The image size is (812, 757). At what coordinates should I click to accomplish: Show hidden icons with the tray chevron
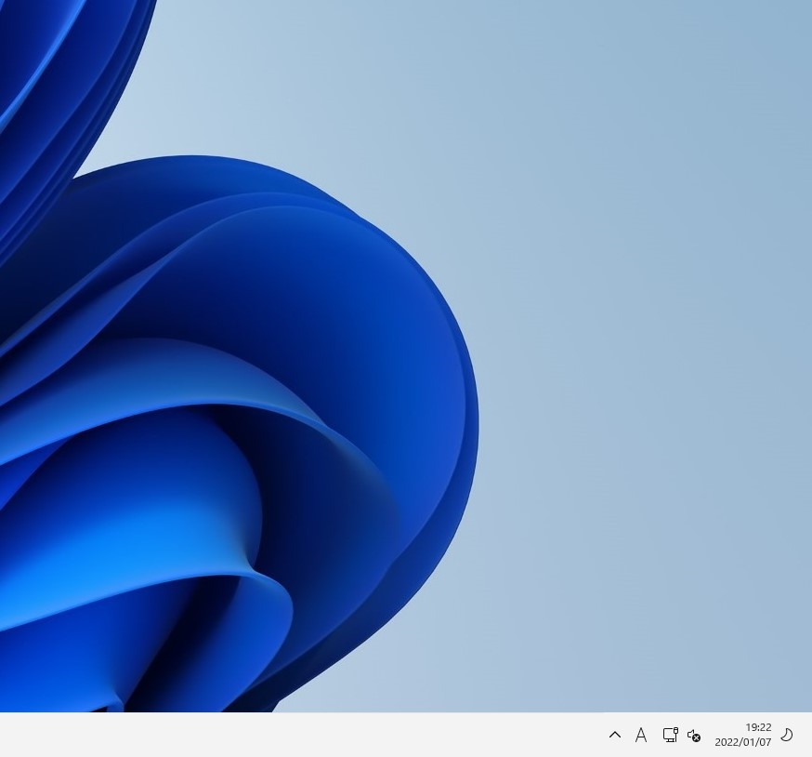(615, 735)
